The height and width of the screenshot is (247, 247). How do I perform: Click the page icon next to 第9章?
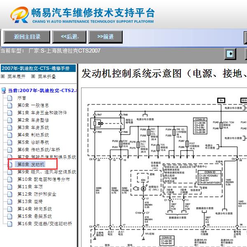pos(10,172)
